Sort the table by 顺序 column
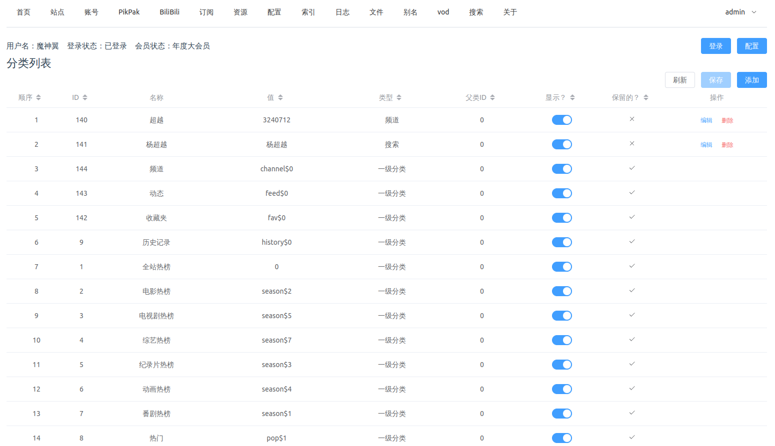 pos(29,97)
